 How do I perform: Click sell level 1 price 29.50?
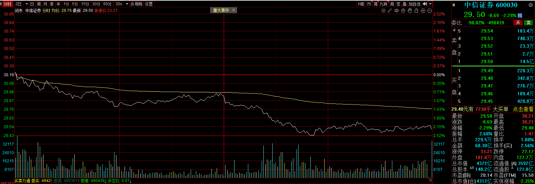click(x=487, y=61)
